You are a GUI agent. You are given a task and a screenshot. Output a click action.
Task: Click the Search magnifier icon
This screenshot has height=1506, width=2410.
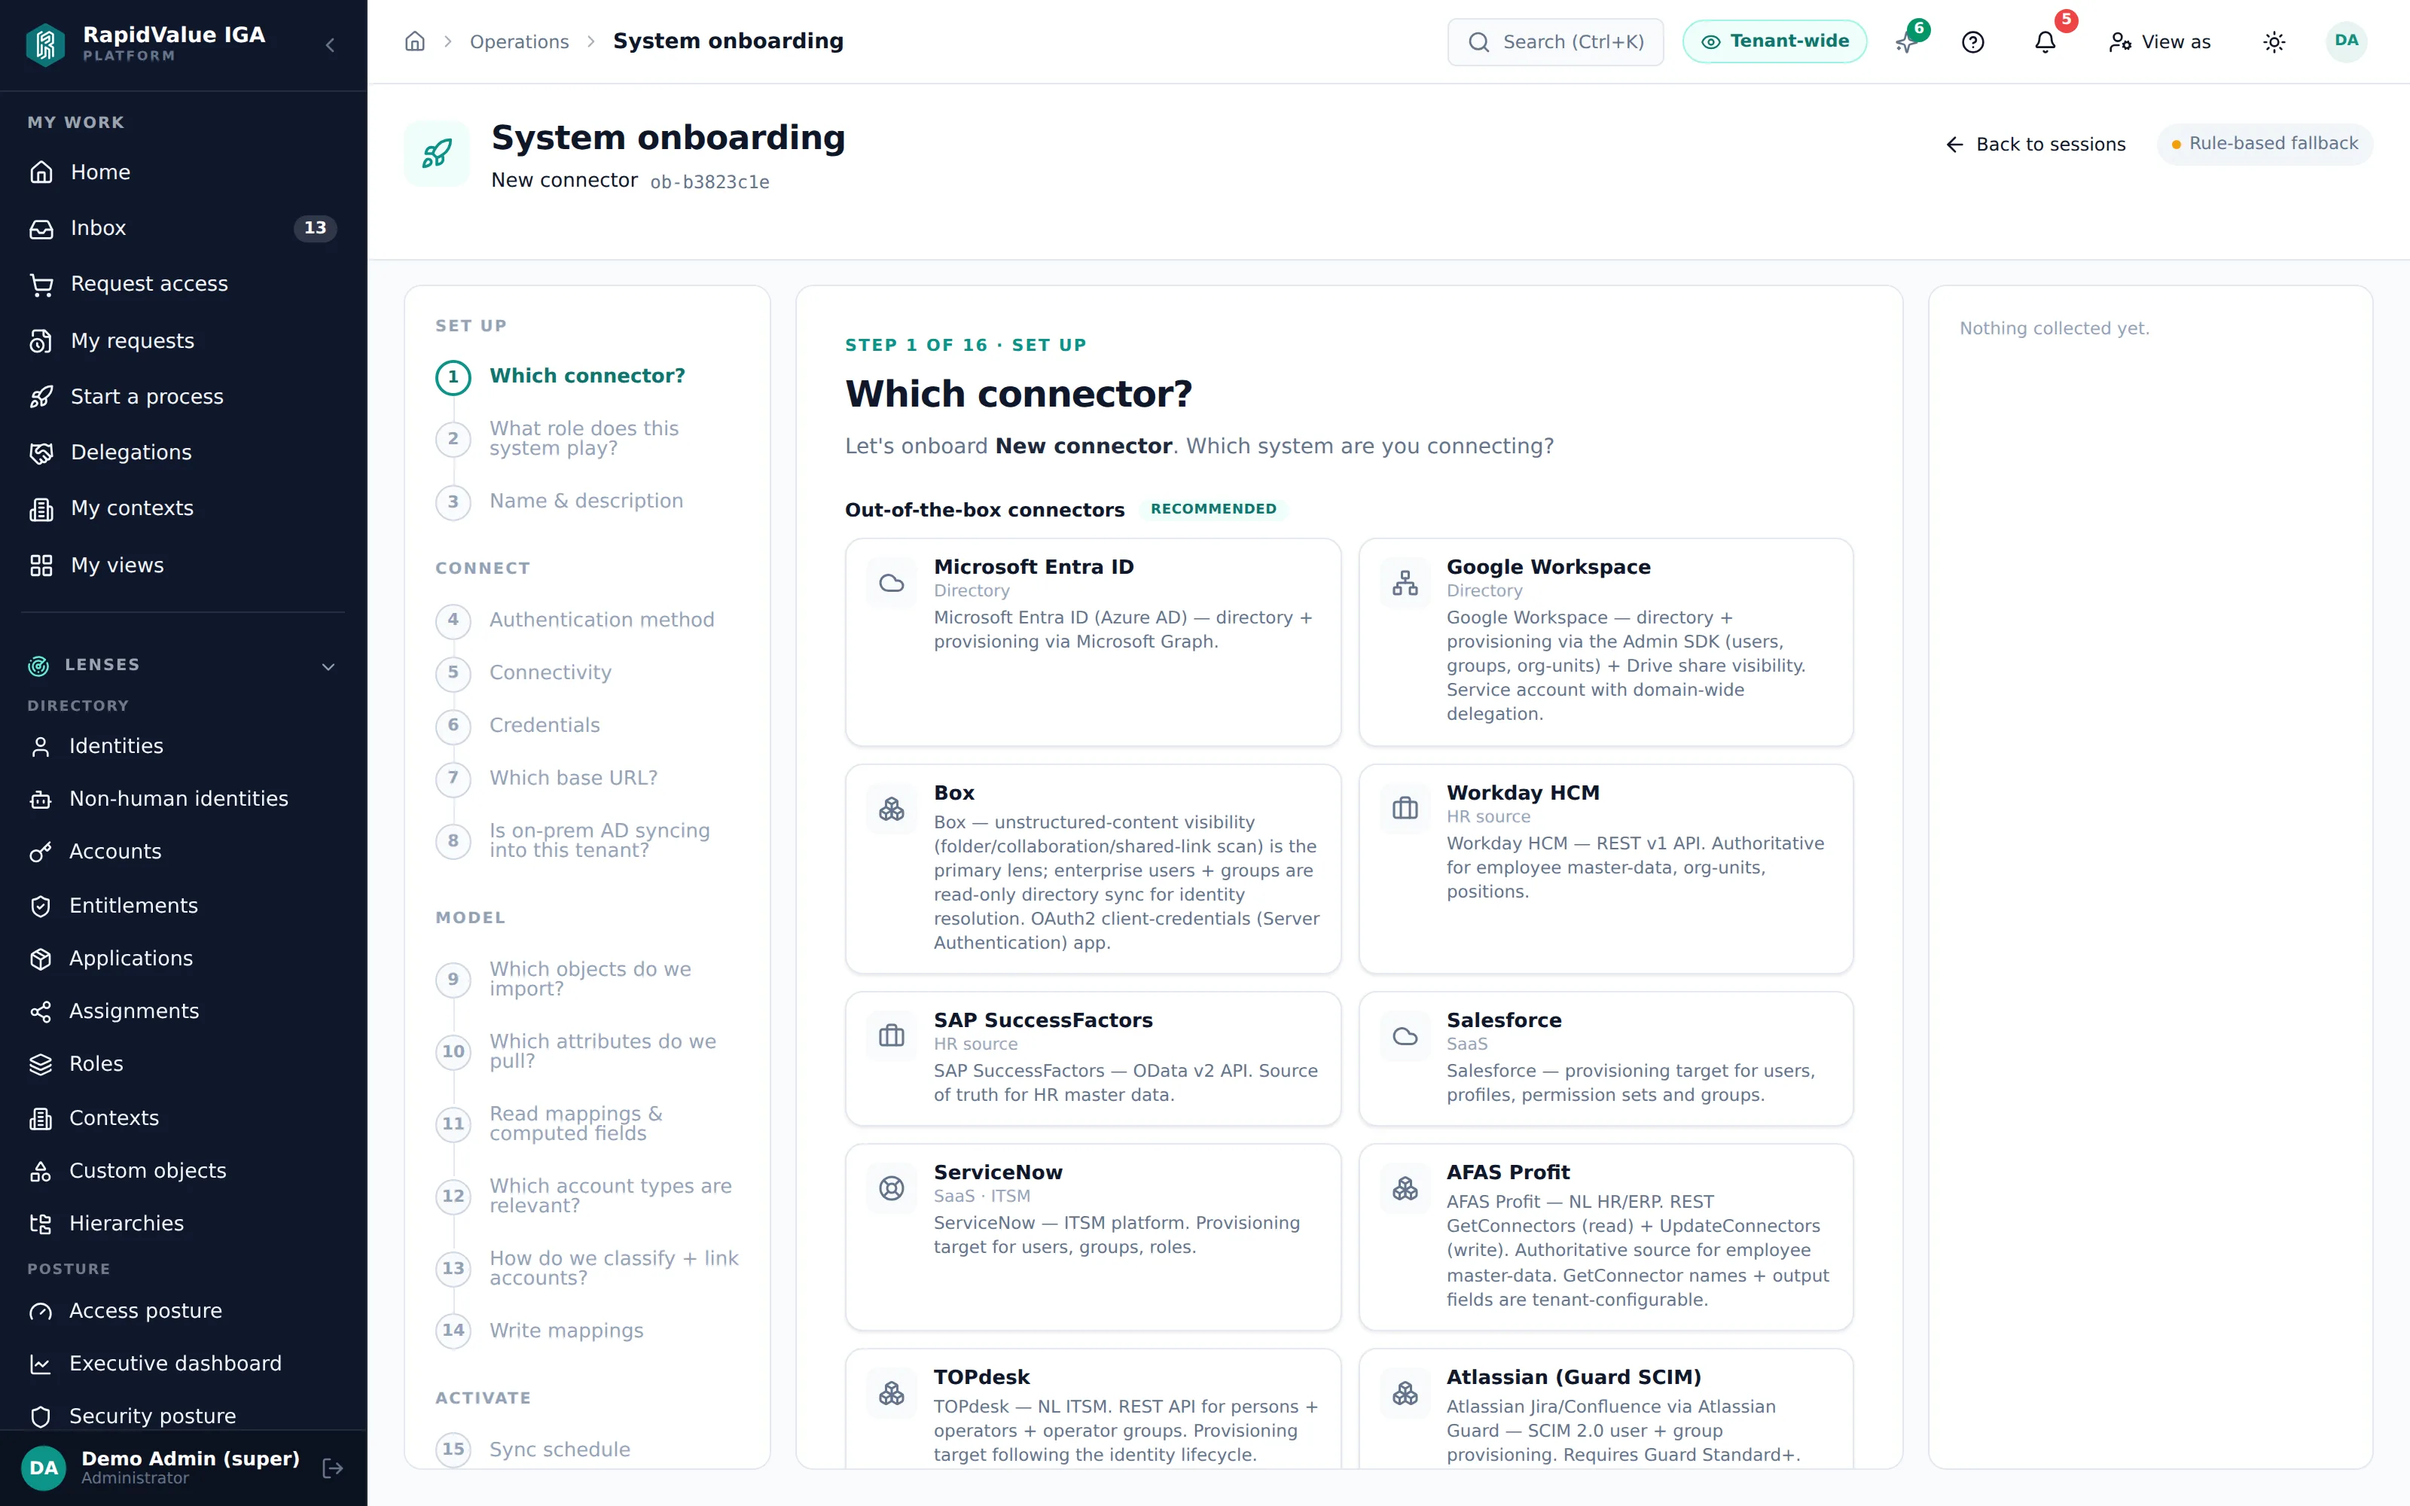pos(1479,42)
